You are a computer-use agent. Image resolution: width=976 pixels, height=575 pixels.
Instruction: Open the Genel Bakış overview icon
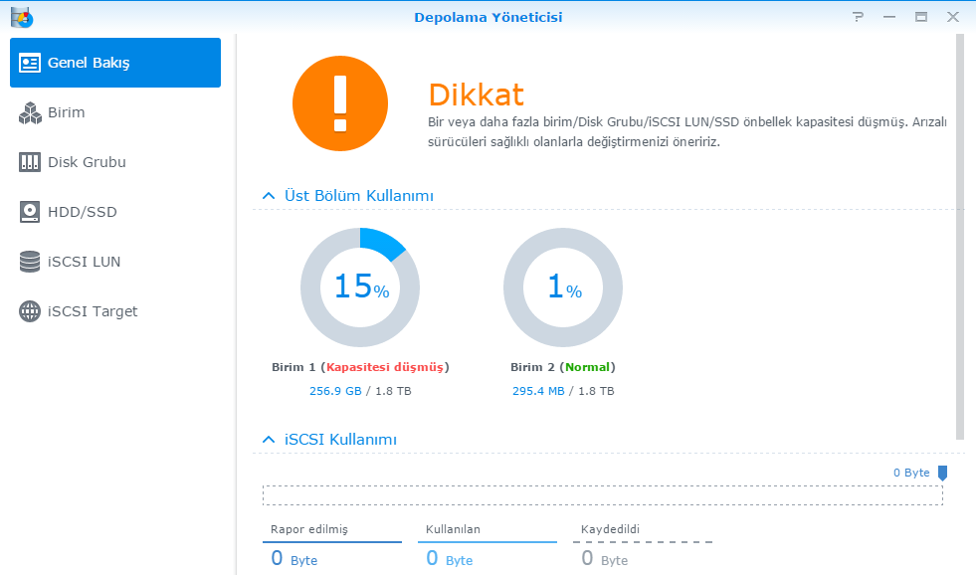coord(30,63)
